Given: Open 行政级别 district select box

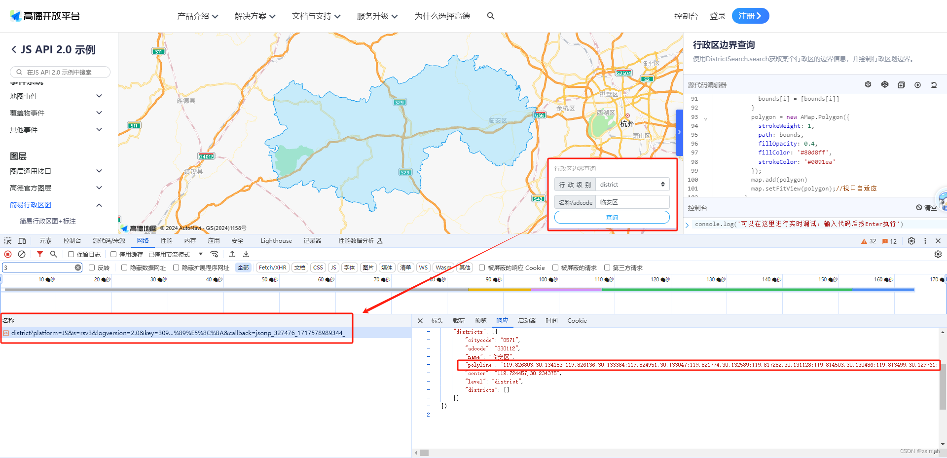Looking at the screenshot, I should (632, 185).
